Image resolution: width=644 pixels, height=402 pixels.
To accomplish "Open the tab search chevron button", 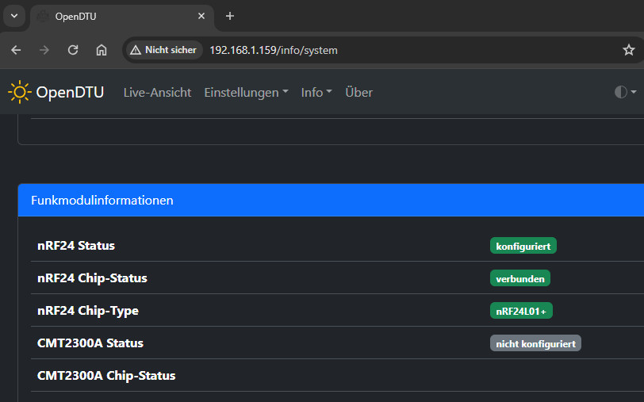I will click(14, 16).
